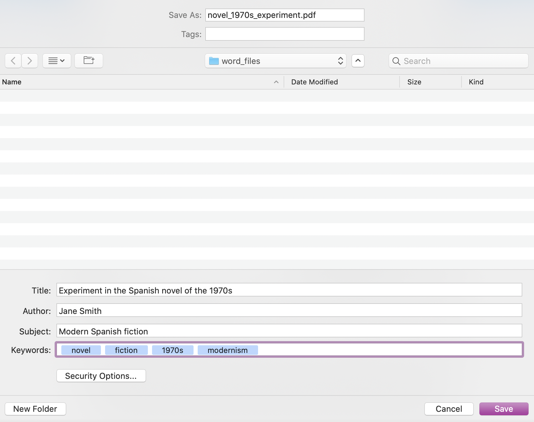Click the back navigation arrow
Screen dimensions: 534x422
point(13,61)
